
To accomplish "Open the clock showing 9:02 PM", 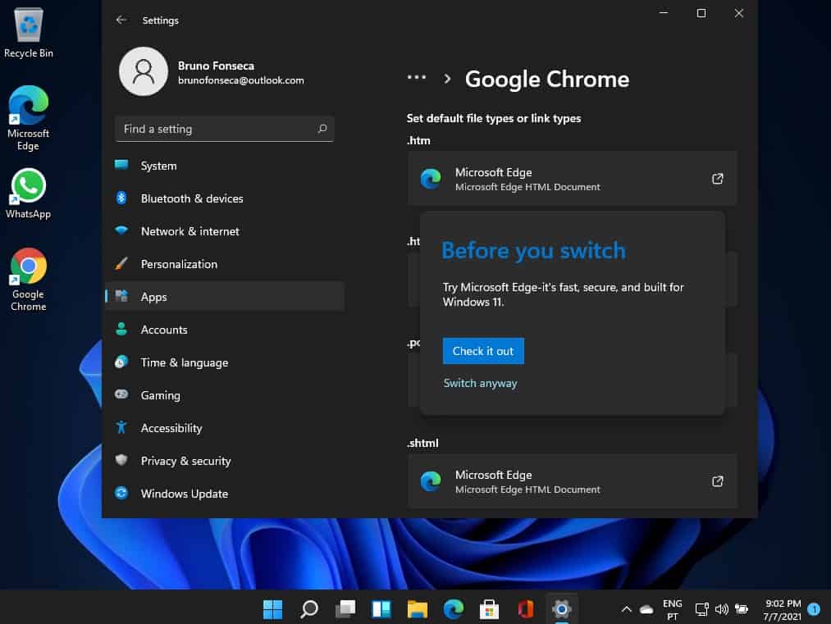I will coord(783,610).
